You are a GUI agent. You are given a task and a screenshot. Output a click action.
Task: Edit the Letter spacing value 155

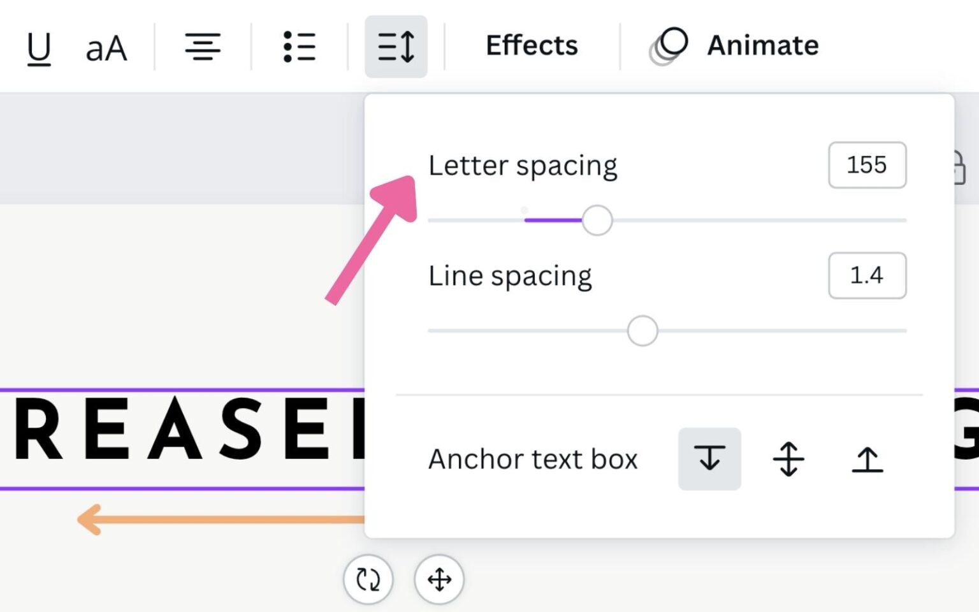[x=867, y=165]
